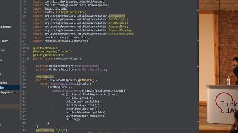
Task: Click the .title(book.getTitle()) call
Action: coord(84,102)
